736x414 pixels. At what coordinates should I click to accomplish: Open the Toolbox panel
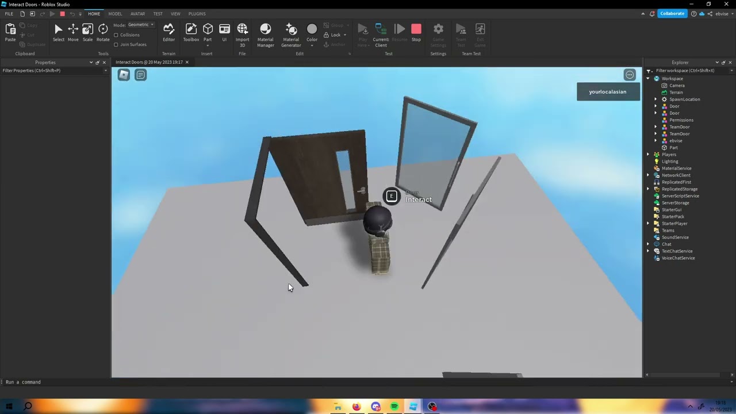coord(191,32)
